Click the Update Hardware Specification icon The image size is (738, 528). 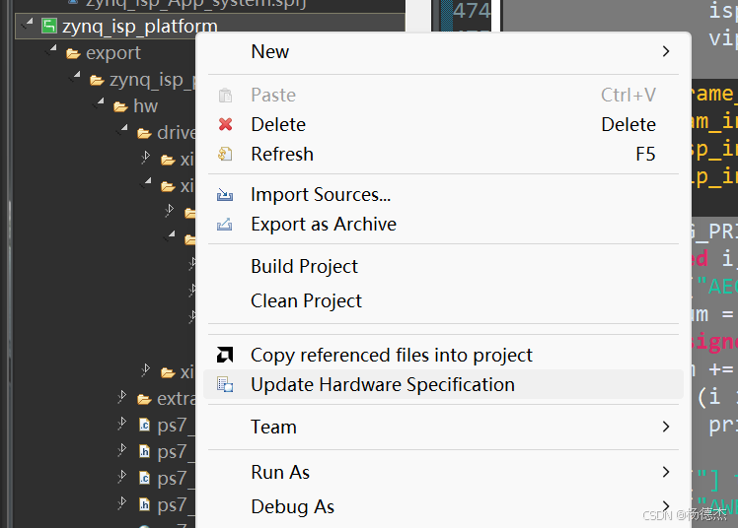[x=225, y=384]
